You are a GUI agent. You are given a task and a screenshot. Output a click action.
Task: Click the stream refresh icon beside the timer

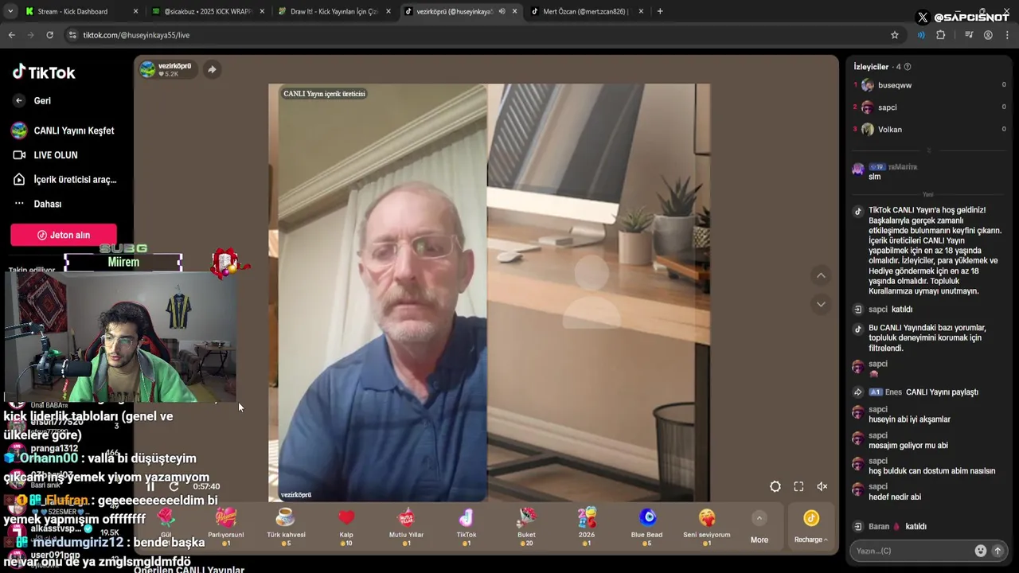(x=174, y=486)
